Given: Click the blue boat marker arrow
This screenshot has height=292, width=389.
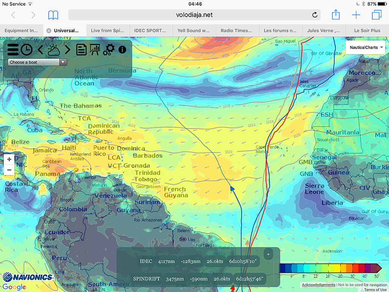Looking at the screenshot, I should click(232, 189).
